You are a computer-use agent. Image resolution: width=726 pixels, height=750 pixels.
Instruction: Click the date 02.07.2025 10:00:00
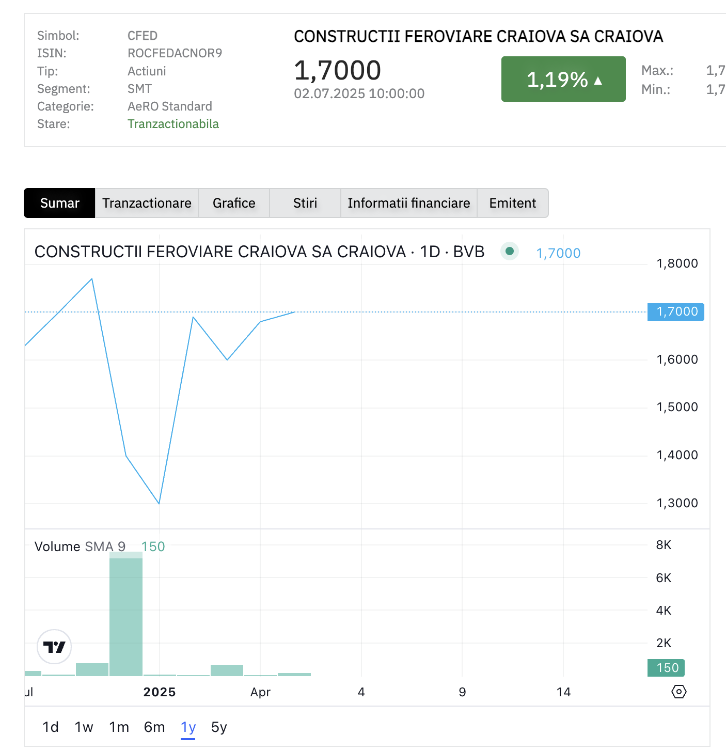[359, 93]
